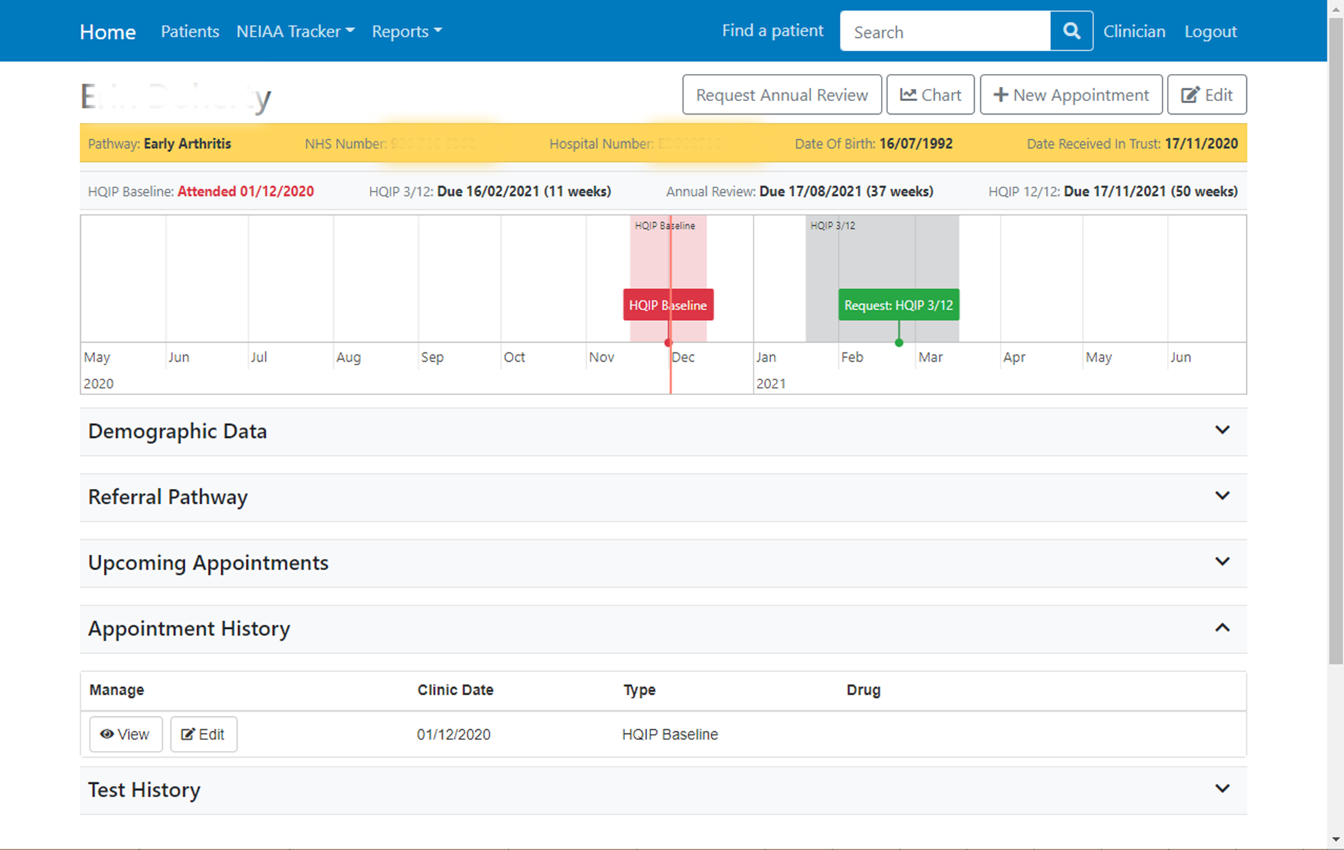Click the Appointment History heading

click(189, 629)
